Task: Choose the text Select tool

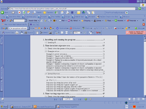Action: pyautogui.click(x=44, y=33)
